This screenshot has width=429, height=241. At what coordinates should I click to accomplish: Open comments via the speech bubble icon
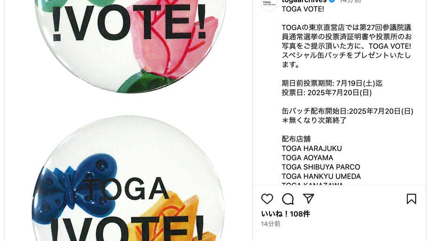[x=288, y=199]
